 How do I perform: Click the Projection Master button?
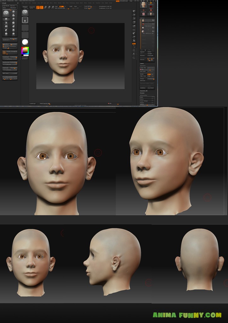pos(32,7)
